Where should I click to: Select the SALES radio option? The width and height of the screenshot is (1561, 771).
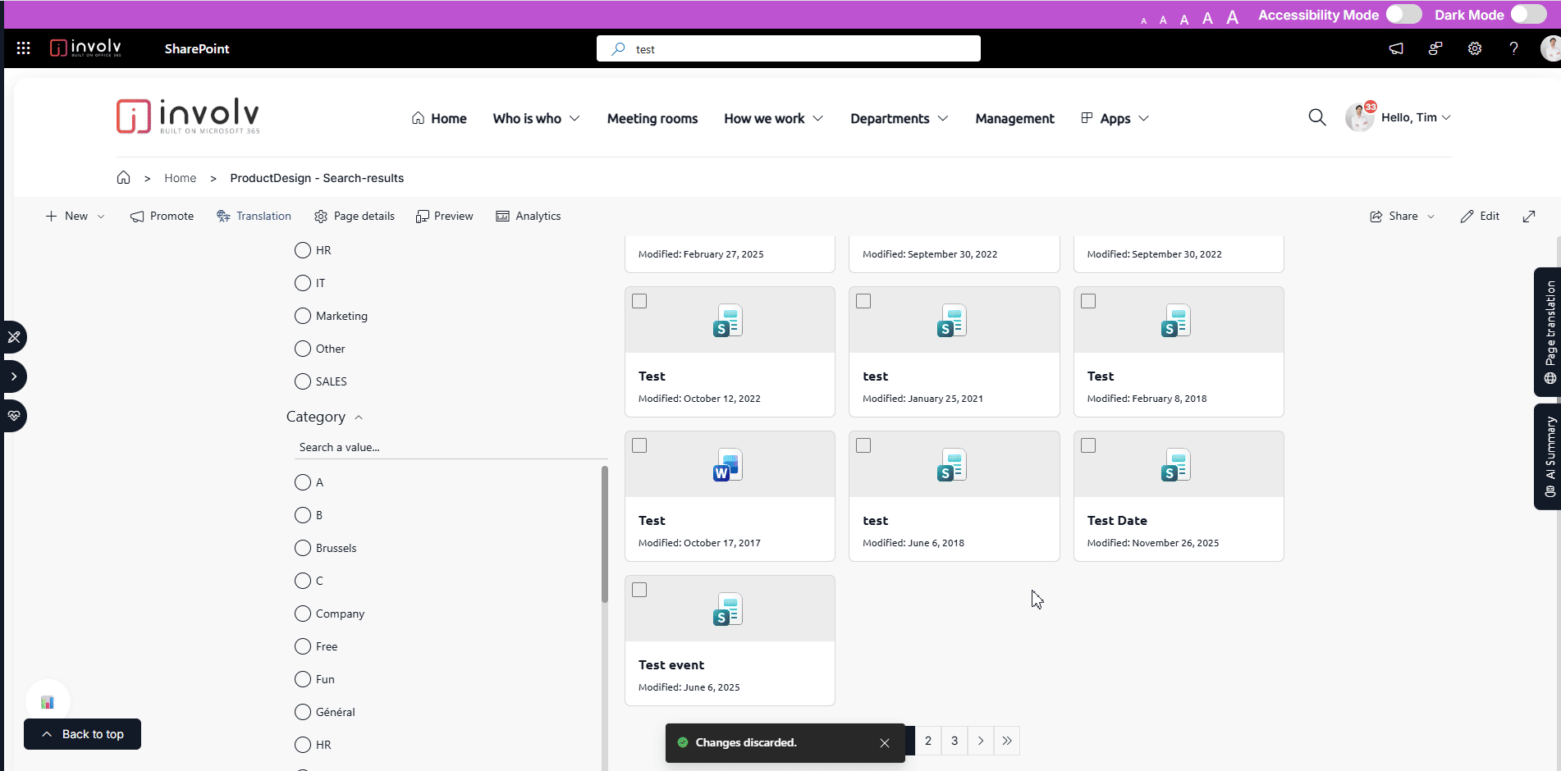303,381
